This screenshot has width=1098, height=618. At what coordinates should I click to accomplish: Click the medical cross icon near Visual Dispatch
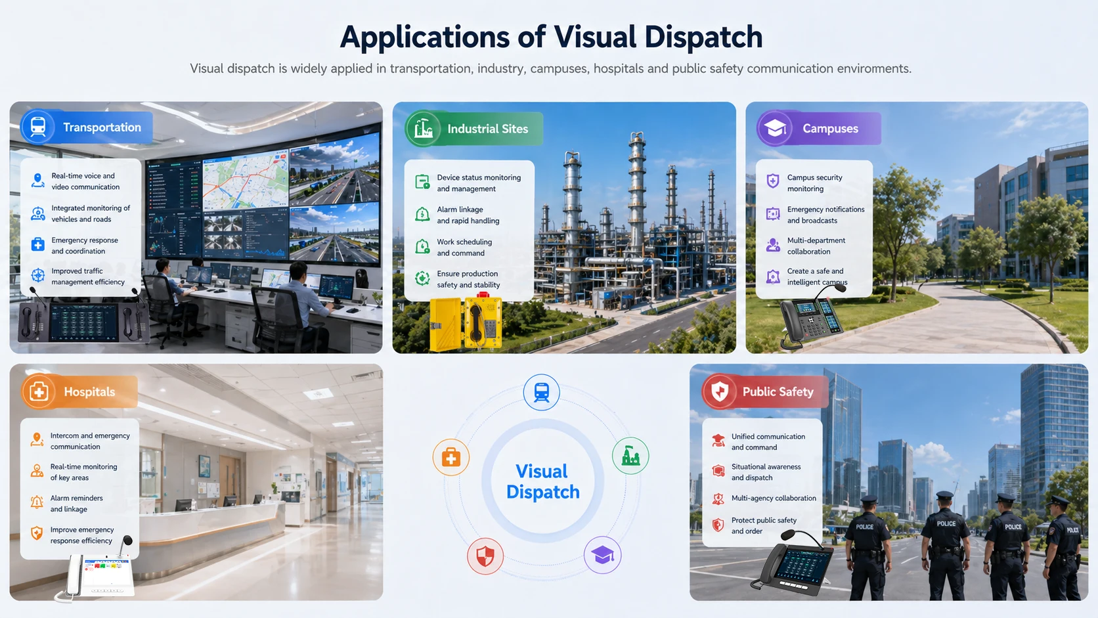(451, 457)
